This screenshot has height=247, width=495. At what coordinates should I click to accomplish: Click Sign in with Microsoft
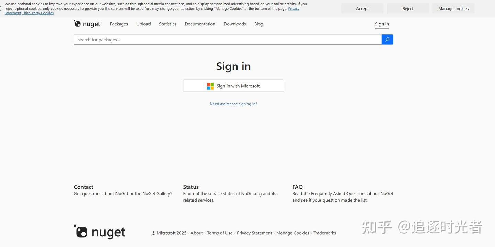[x=233, y=86]
